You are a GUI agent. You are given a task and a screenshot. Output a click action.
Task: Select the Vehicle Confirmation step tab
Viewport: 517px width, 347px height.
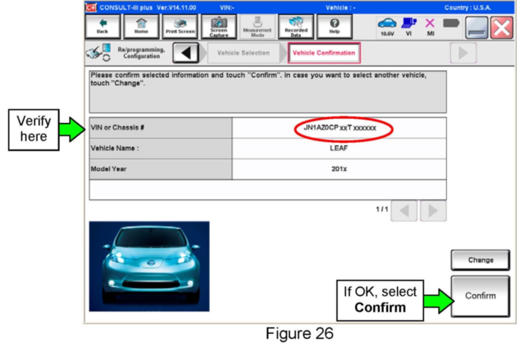click(x=324, y=53)
